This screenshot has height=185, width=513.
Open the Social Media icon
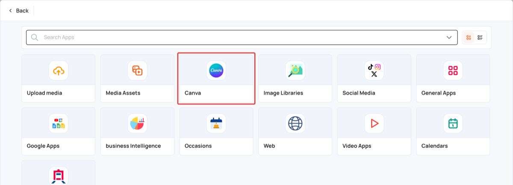(374, 70)
